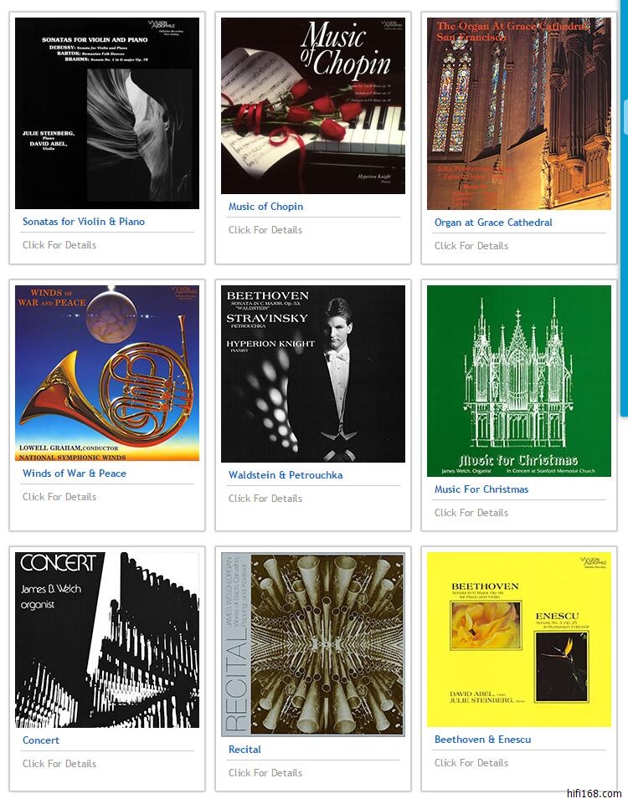Follow the Music of Chopin title link

click(266, 207)
